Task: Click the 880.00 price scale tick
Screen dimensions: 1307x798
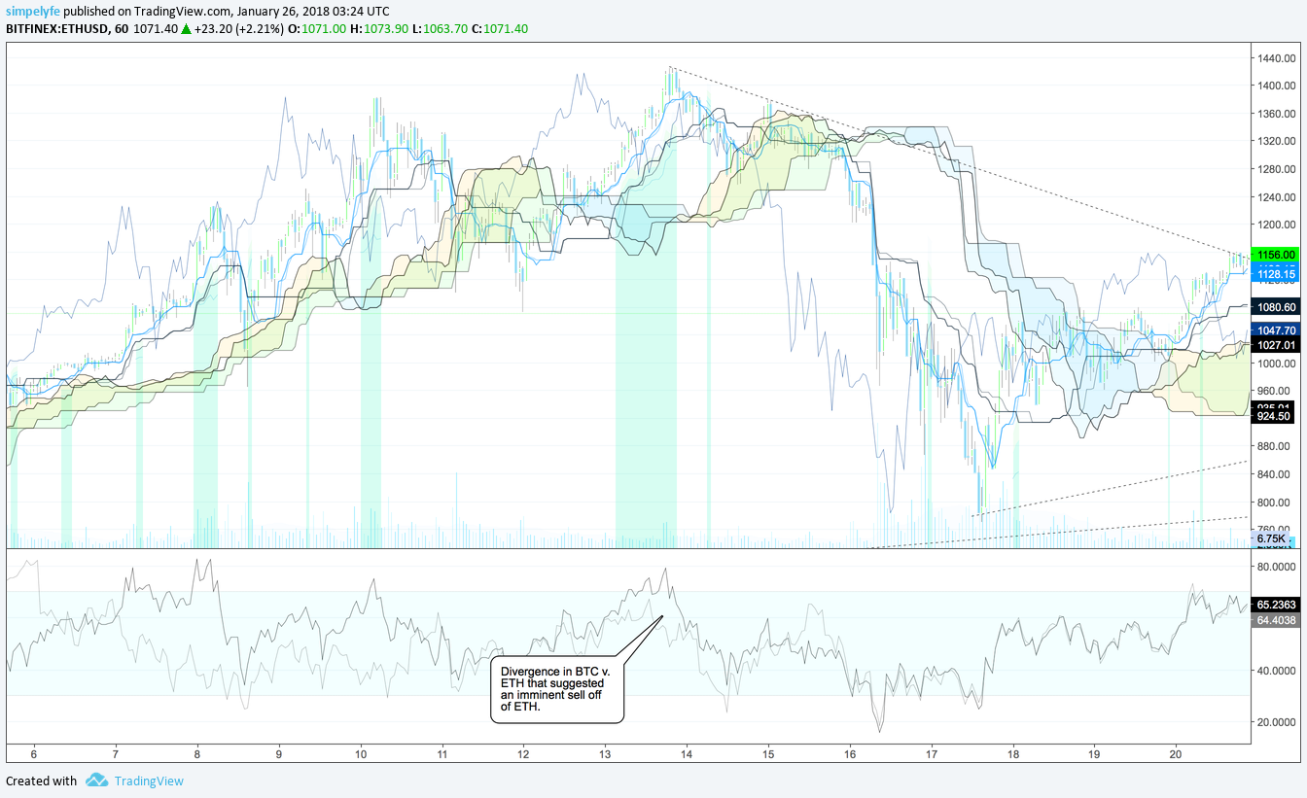Action: tap(1274, 446)
